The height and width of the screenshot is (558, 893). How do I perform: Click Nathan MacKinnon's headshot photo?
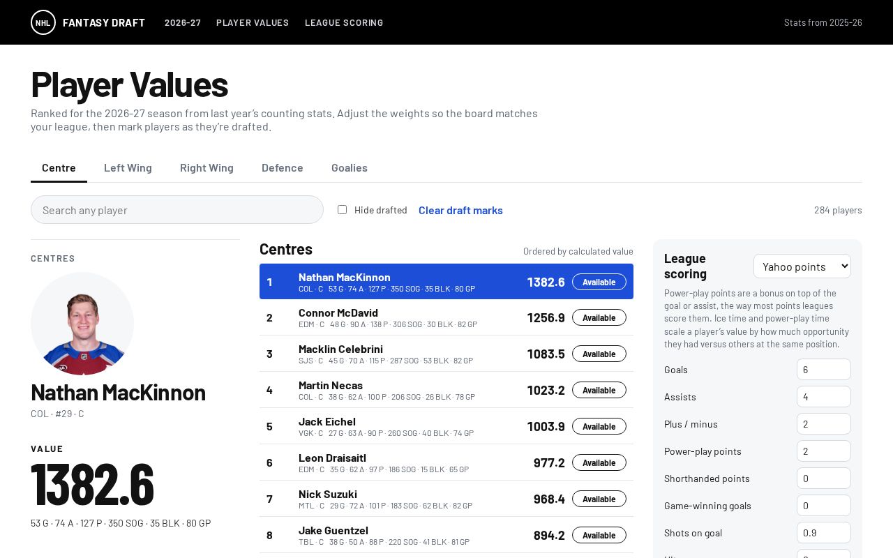[82, 324]
